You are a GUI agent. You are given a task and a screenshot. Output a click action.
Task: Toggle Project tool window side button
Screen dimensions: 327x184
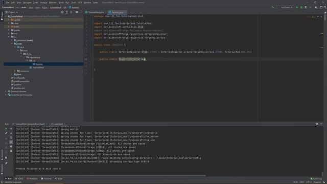(x=2, y=16)
